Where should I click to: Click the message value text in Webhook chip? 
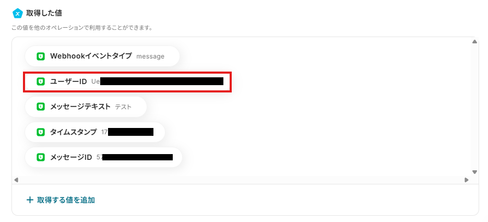[150, 56]
